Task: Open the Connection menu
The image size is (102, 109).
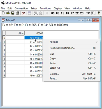Action: pos(21,8)
